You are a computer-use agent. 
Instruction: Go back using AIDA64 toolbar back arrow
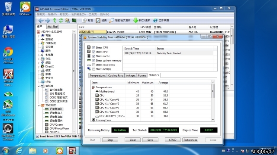[x=41, y=21]
